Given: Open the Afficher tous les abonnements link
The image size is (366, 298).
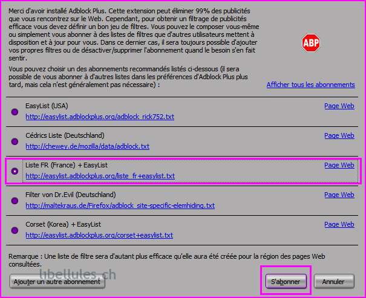Looking at the screenshot, I should [311, 85].
